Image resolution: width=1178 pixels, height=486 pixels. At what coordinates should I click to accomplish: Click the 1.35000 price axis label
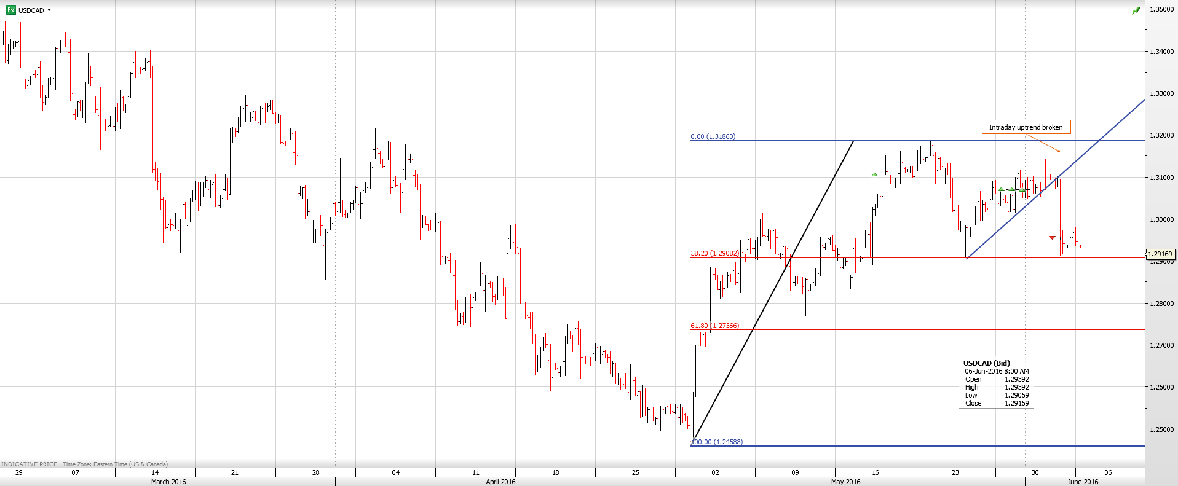point(1161,10)
